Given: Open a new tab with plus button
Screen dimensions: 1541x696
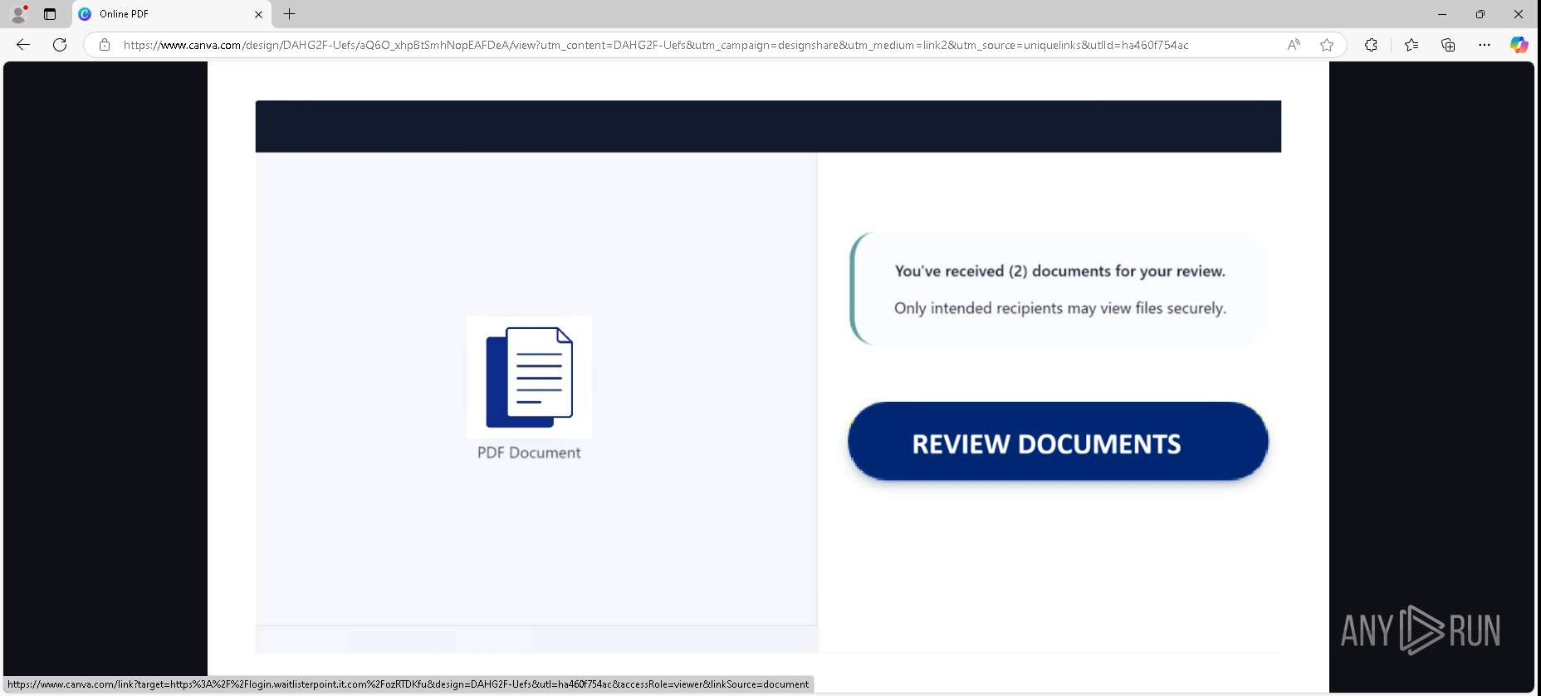Looking at the screenshot, I should pos(289,14).
